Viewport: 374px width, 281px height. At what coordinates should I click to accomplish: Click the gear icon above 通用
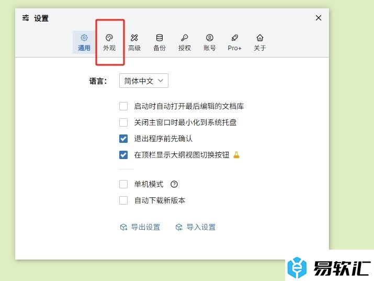coord(84,38)
